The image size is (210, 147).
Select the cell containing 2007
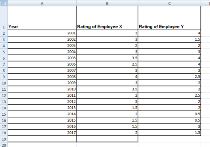42,71
